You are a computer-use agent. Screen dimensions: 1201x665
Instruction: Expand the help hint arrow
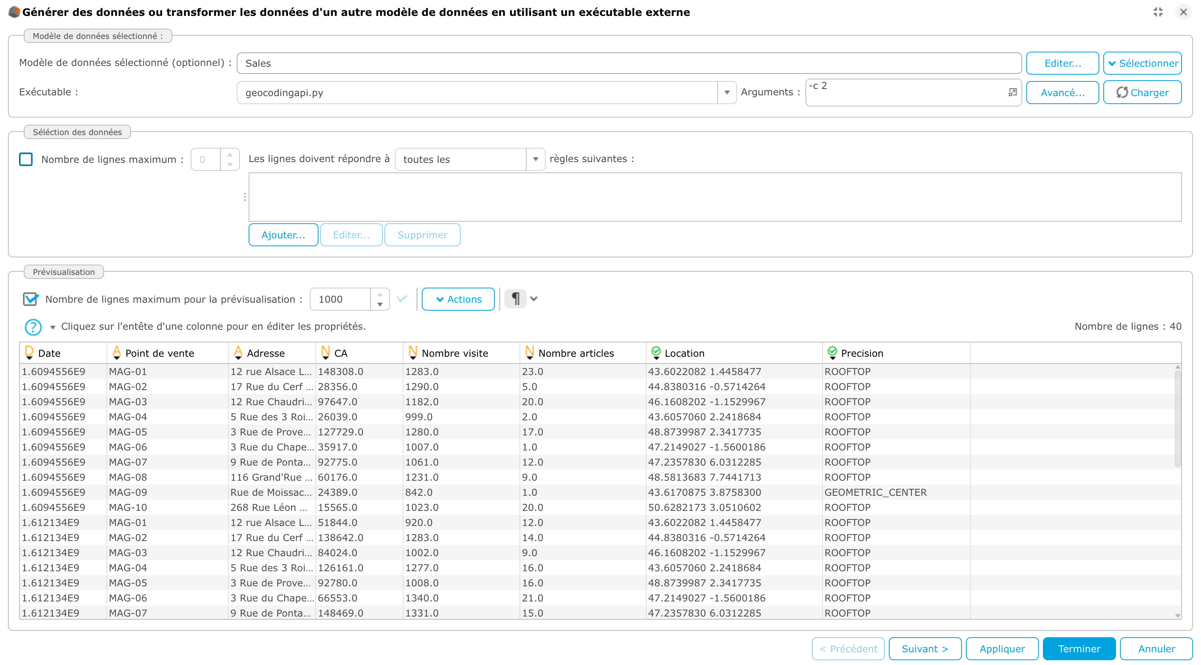(x=53, y=327)
